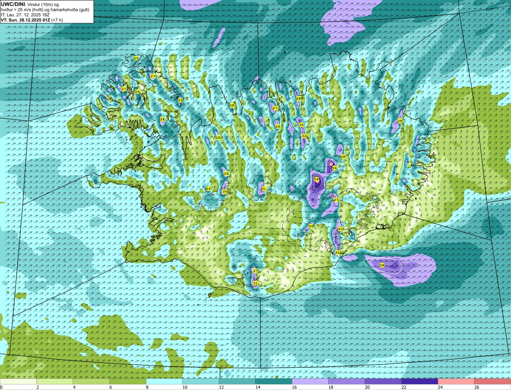Select the legend scale number '24'
This screenshot has width=511, height=390.
coord(440,387)
